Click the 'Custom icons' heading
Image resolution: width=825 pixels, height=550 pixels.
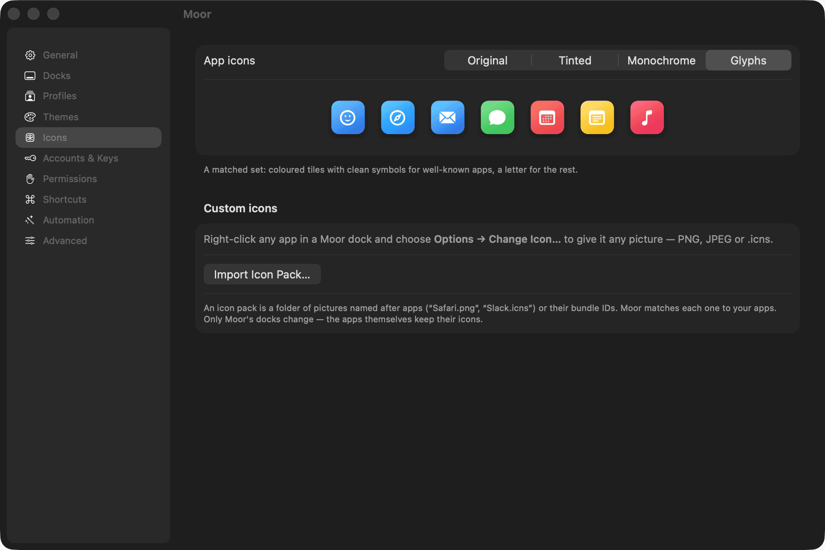point(241,208)
